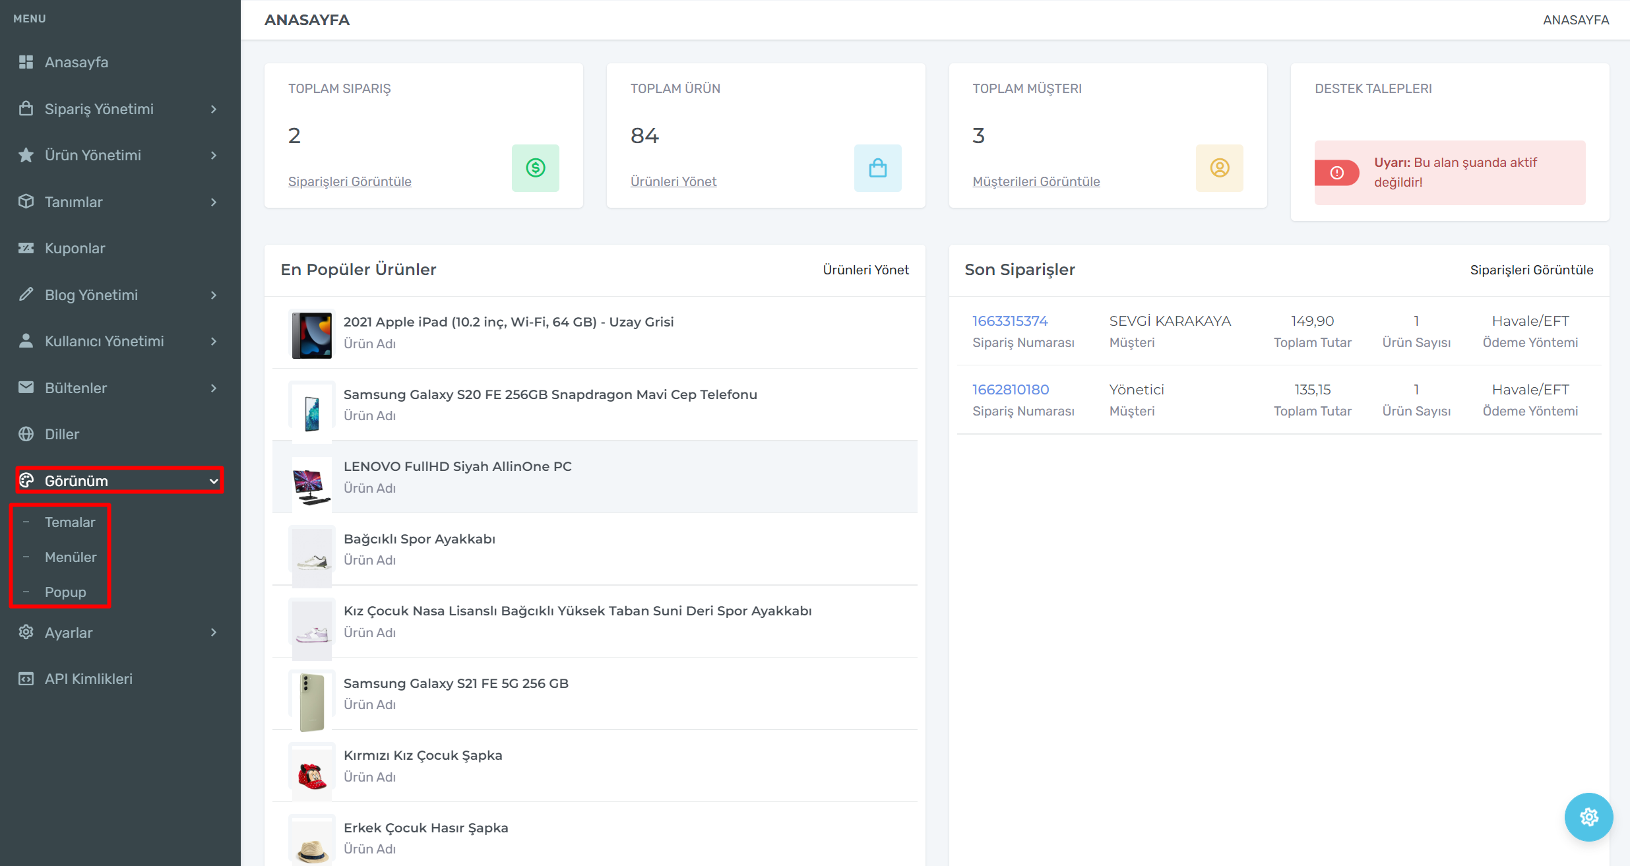Click the API Kimlikleri code icon
Viewport: 1630px width, 866px height.
[26, 679]
